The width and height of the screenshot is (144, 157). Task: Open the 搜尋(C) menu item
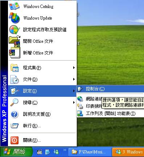(x=42, y=103)
